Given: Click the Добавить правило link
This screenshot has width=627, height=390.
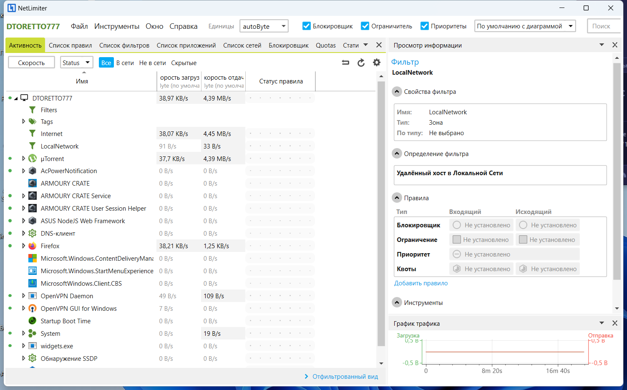Looking at the screenshot, I should click(421, 283).
